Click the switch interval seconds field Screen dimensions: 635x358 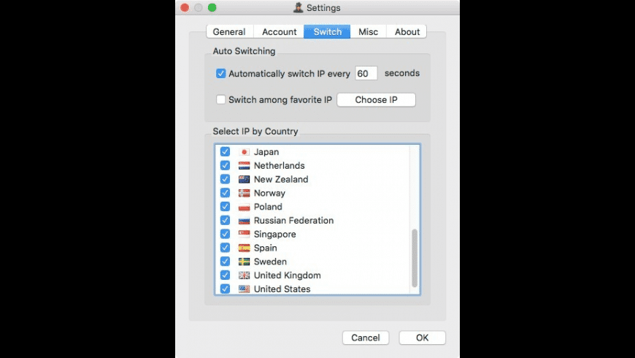(366, 73)
